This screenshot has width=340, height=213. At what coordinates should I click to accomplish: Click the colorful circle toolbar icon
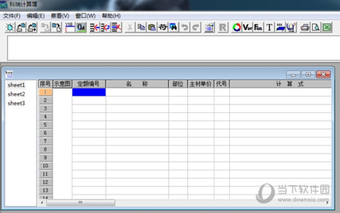pyautogui.click(x=236, y=27)
